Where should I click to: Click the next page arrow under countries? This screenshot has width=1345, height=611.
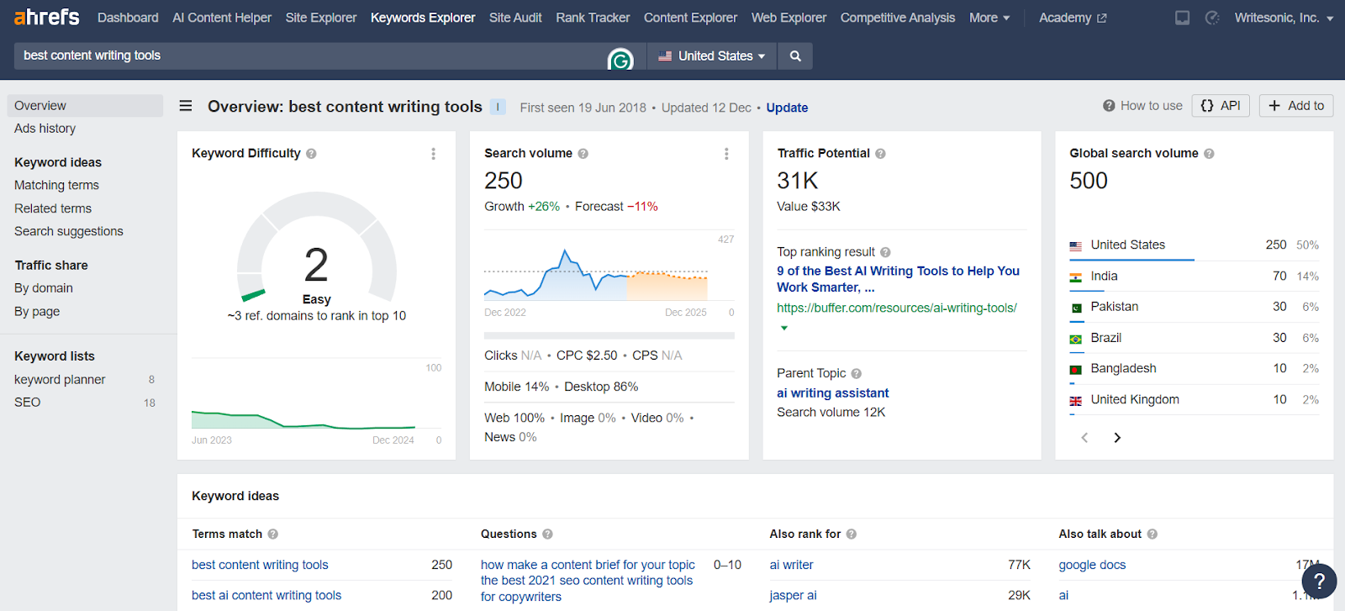1117,438
